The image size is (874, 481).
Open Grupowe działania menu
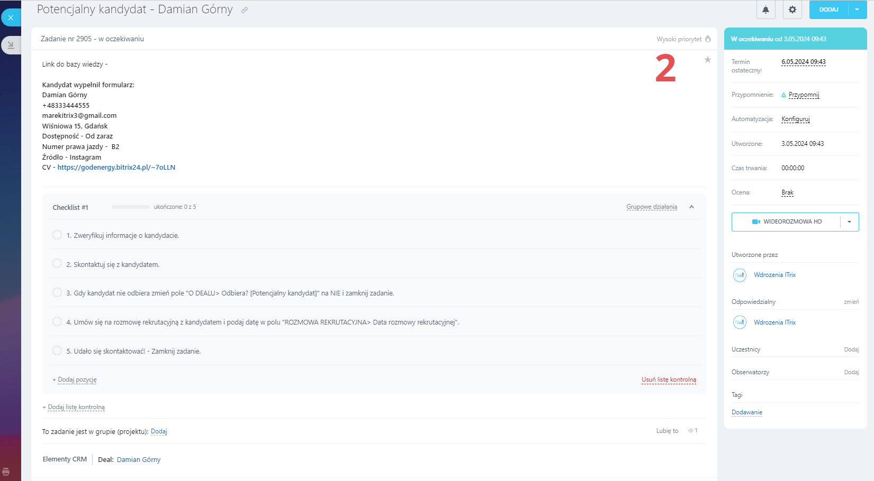(x=651, y=207)
